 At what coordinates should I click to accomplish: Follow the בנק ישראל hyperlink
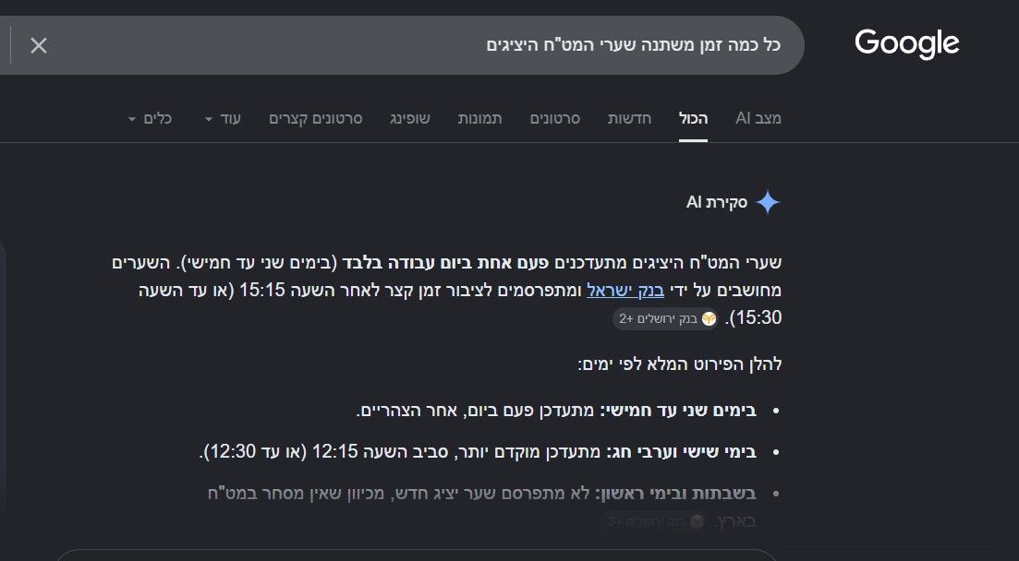coord(625,291)
